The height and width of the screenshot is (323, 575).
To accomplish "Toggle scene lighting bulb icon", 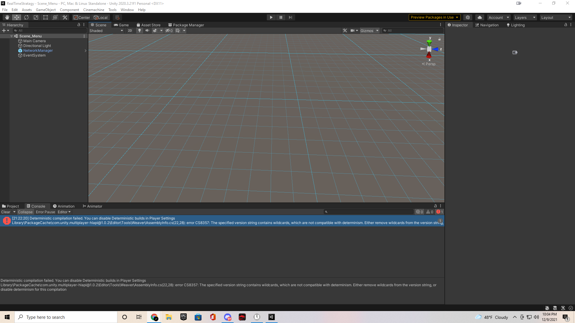I will (140, 31).
